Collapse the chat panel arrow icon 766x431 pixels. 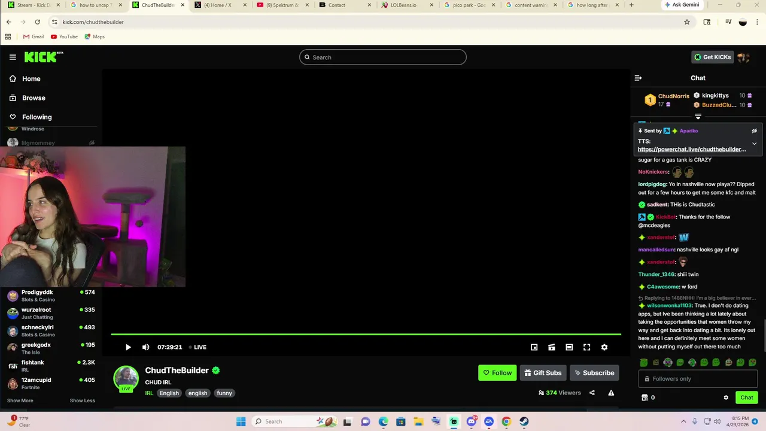(x=638, y=78)
